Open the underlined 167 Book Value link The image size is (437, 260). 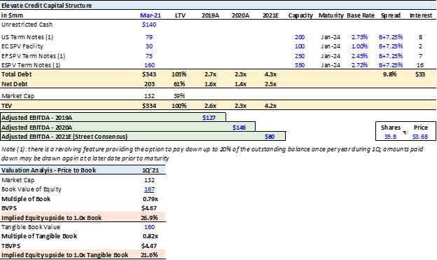pos(149,189)
